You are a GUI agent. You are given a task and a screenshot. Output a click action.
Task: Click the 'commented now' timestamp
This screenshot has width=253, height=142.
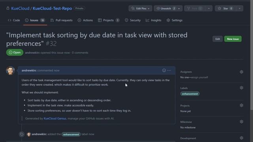(48, 71)
